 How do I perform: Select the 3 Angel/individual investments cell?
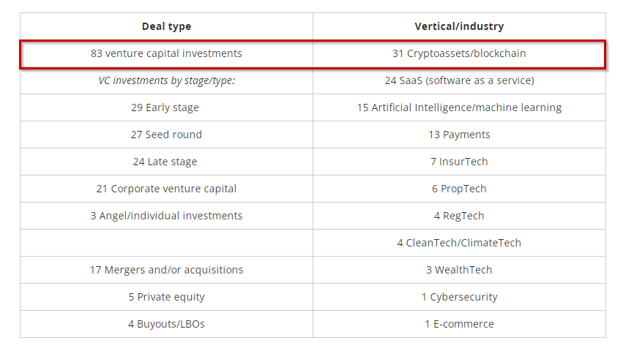pyautogui.click(x=166, y=216)
